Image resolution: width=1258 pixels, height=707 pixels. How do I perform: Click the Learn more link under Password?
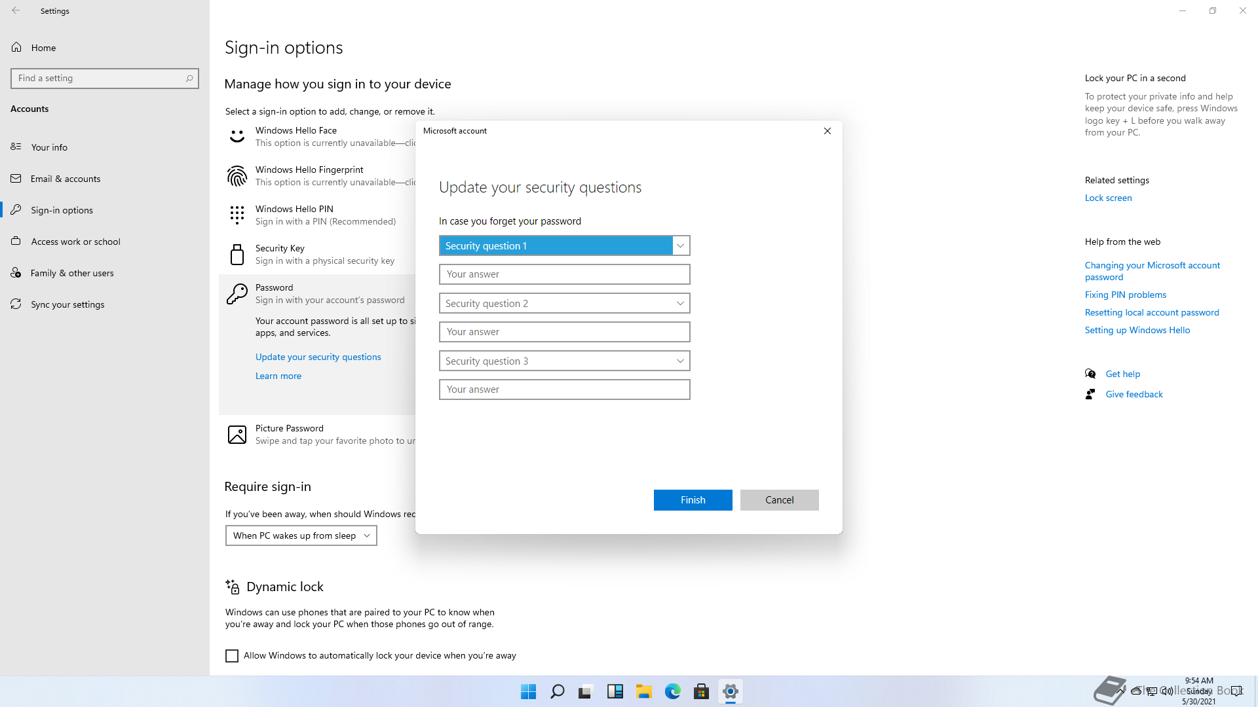[x=278, y=376]
